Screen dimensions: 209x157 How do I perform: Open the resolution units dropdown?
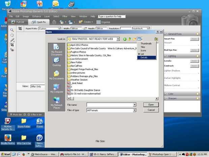coord(148,29)
